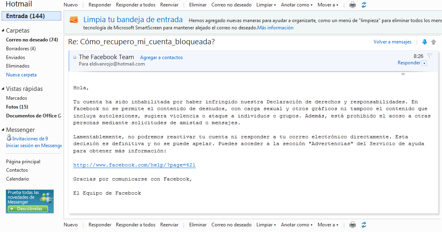The height and width of the screenshot is (232, 442).
Task: Open the Fotos (15) quick view
Action: (17, 107)
